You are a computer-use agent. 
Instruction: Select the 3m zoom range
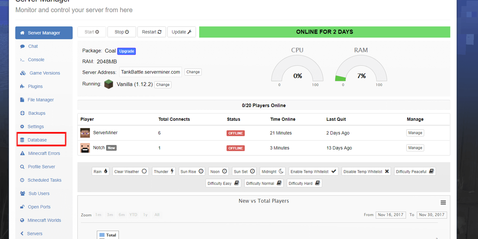[110, 215]
